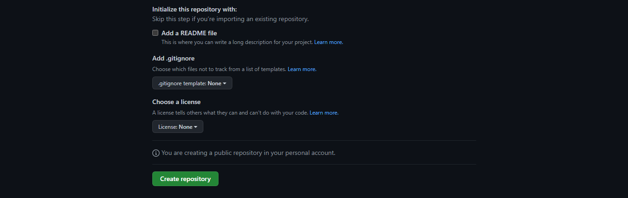The image size is (628, 198).
Task: Open Learn more link beside README description
Action: pos(328,42)
